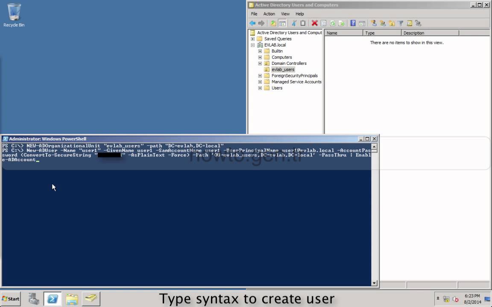The height and width of the screenshot is (307, 492).
Task: Open Windows Explorer from the taskbar
Action: 72,299
